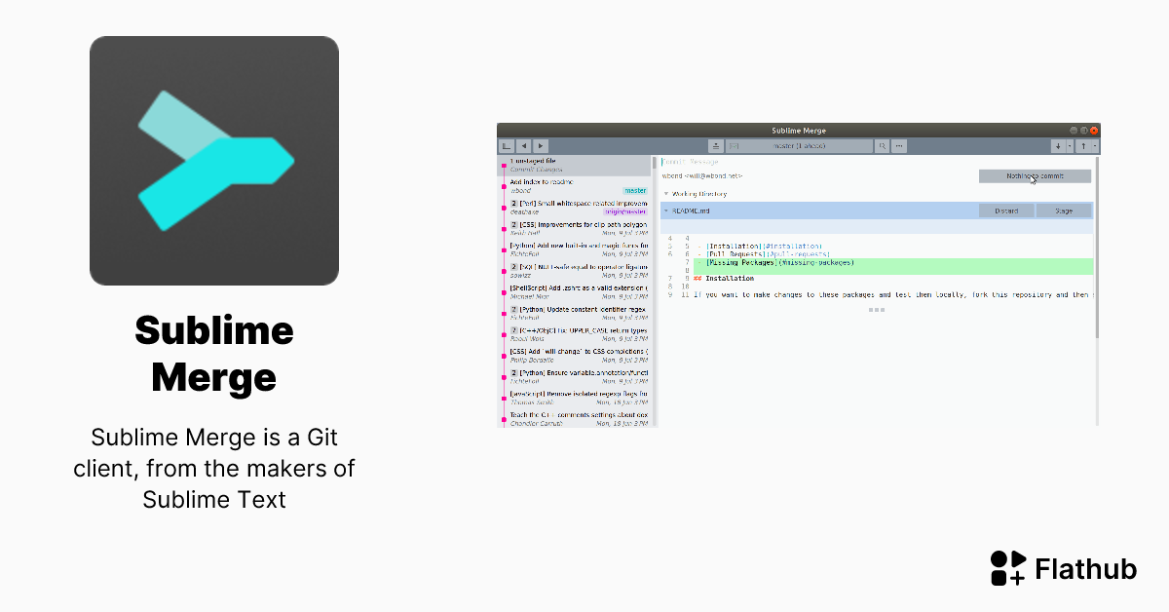Viewport: 1169px width, 612px height.
Task: Click the Stage button for README.md
Action: [x=1064, y=211]
